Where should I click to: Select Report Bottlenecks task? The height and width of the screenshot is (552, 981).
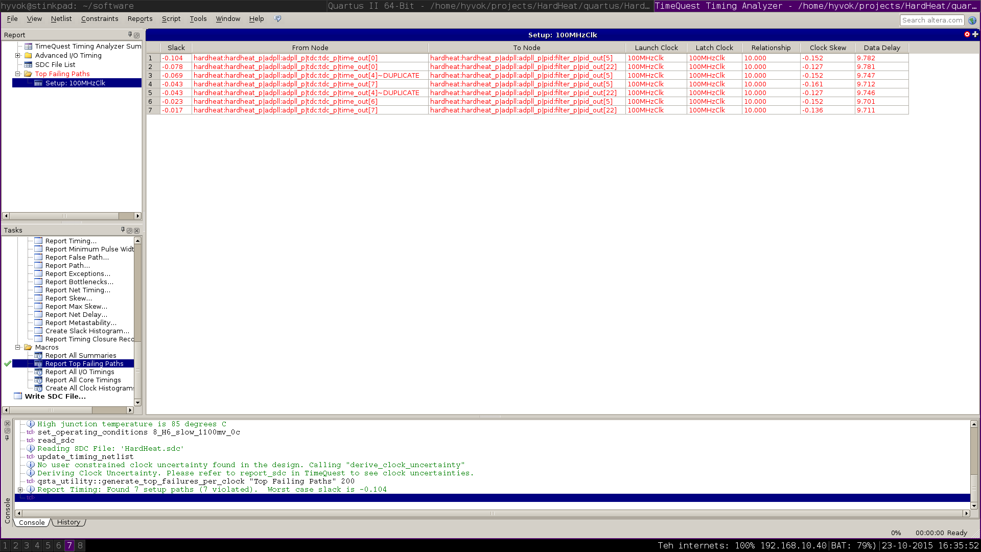(x=79, y=282)
